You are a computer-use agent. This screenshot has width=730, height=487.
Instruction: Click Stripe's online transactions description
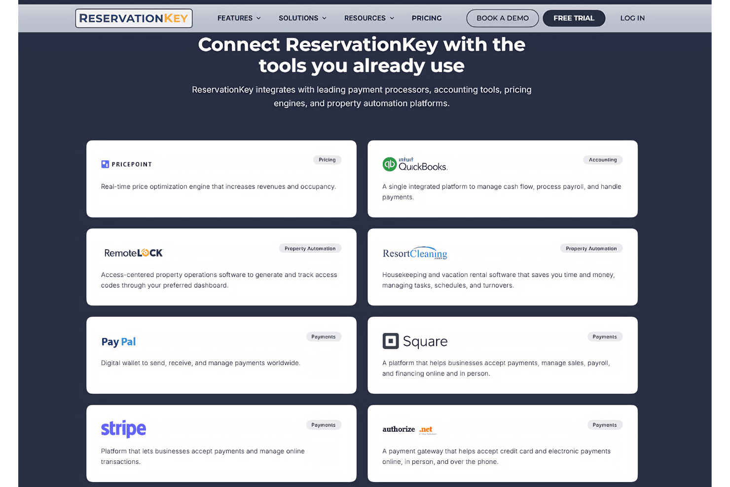tap(203, 456)
